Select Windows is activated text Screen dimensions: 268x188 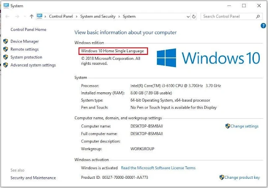[x=99, y=168]
